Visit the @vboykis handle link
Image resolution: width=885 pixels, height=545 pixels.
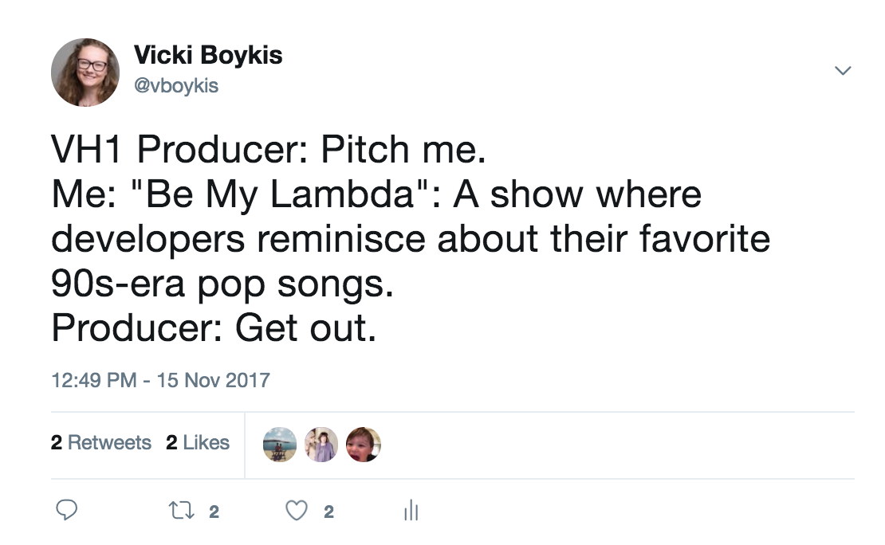(176, 86)
